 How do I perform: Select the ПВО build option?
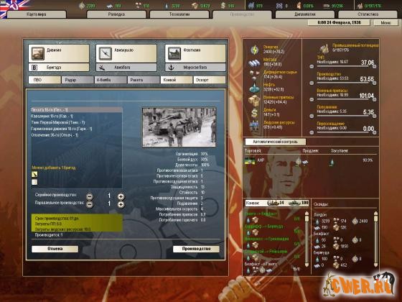[x=45, y=80]
